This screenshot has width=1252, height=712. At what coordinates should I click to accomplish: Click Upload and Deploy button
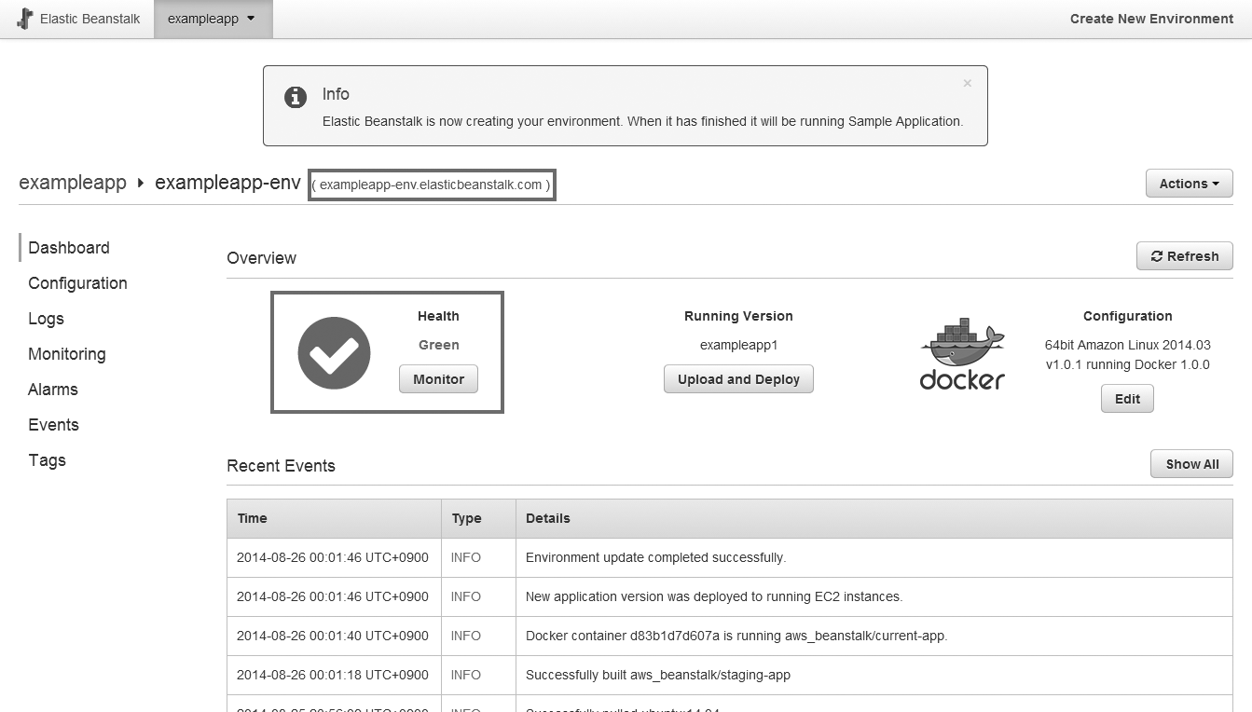tap(738, 379)
